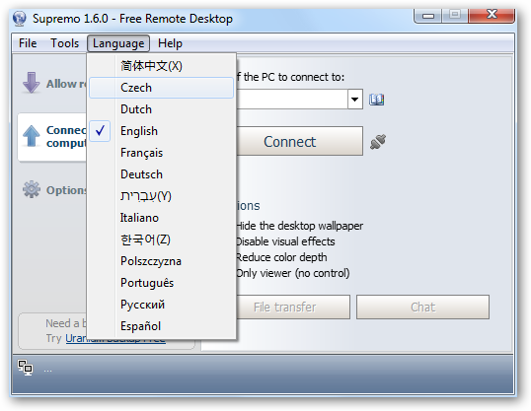The width and height of the screenshot is (531, 411).
Task: Close the Supremo window
Action: [492, 15]
